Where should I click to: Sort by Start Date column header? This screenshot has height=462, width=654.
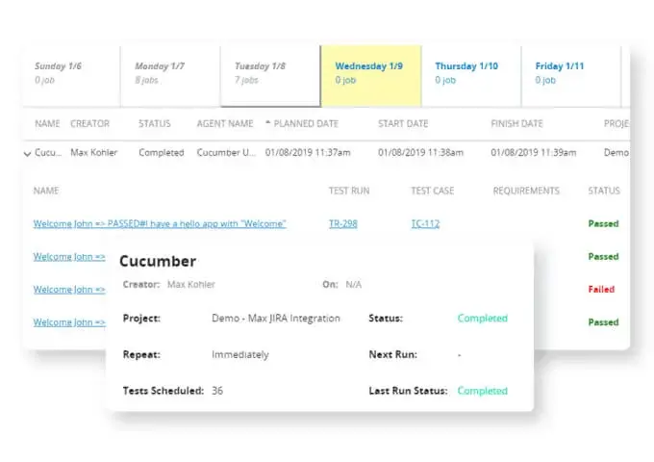(403, 123)
